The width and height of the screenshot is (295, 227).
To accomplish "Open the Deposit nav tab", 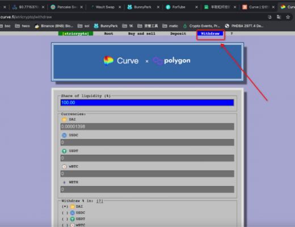I will coord(178,33).
